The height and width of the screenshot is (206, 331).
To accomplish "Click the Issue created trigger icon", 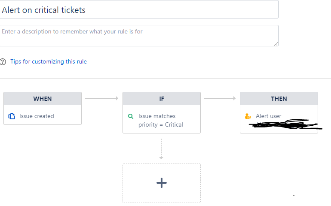I will coord(12,116).
